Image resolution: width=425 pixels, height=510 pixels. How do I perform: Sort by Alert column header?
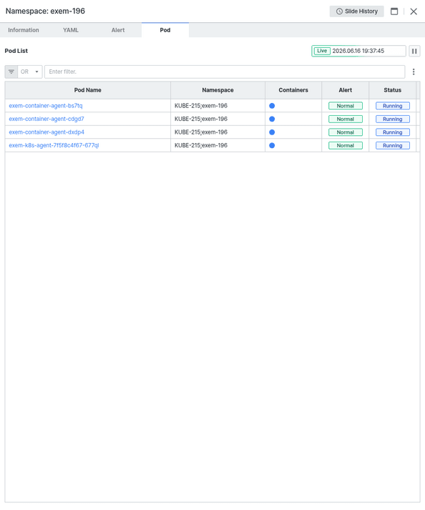[x=346, y=90]
